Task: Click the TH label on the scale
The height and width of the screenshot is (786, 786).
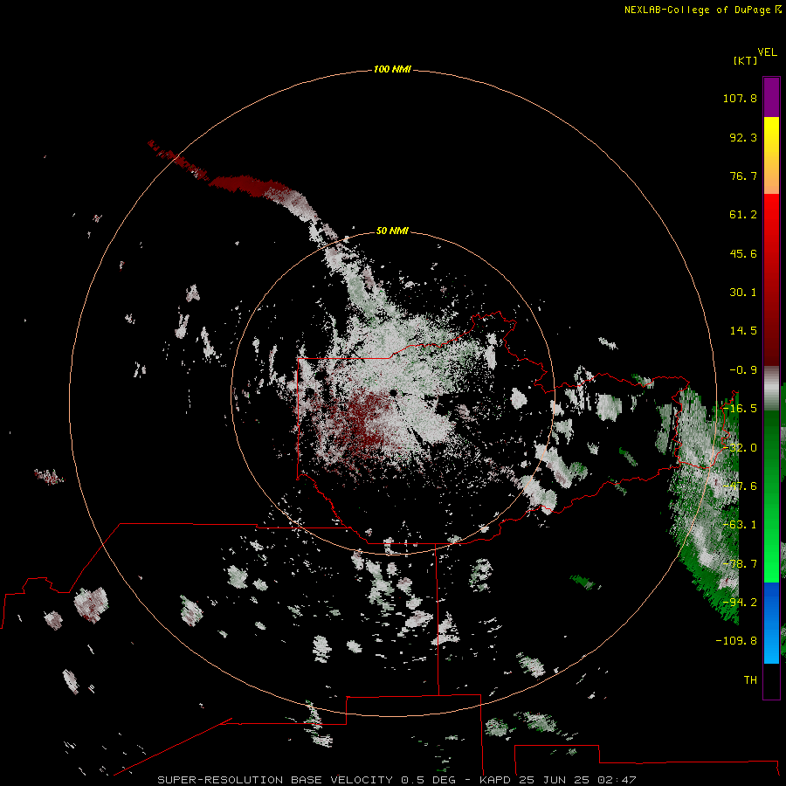Action: [x=750, y=680]
